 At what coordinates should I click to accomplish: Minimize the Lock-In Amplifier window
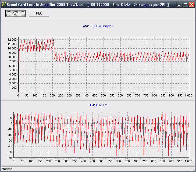pos(179,5)
